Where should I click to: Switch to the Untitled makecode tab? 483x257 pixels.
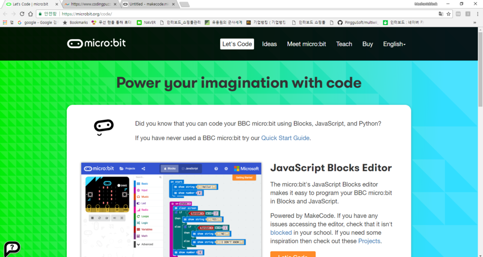coord(149,5)
